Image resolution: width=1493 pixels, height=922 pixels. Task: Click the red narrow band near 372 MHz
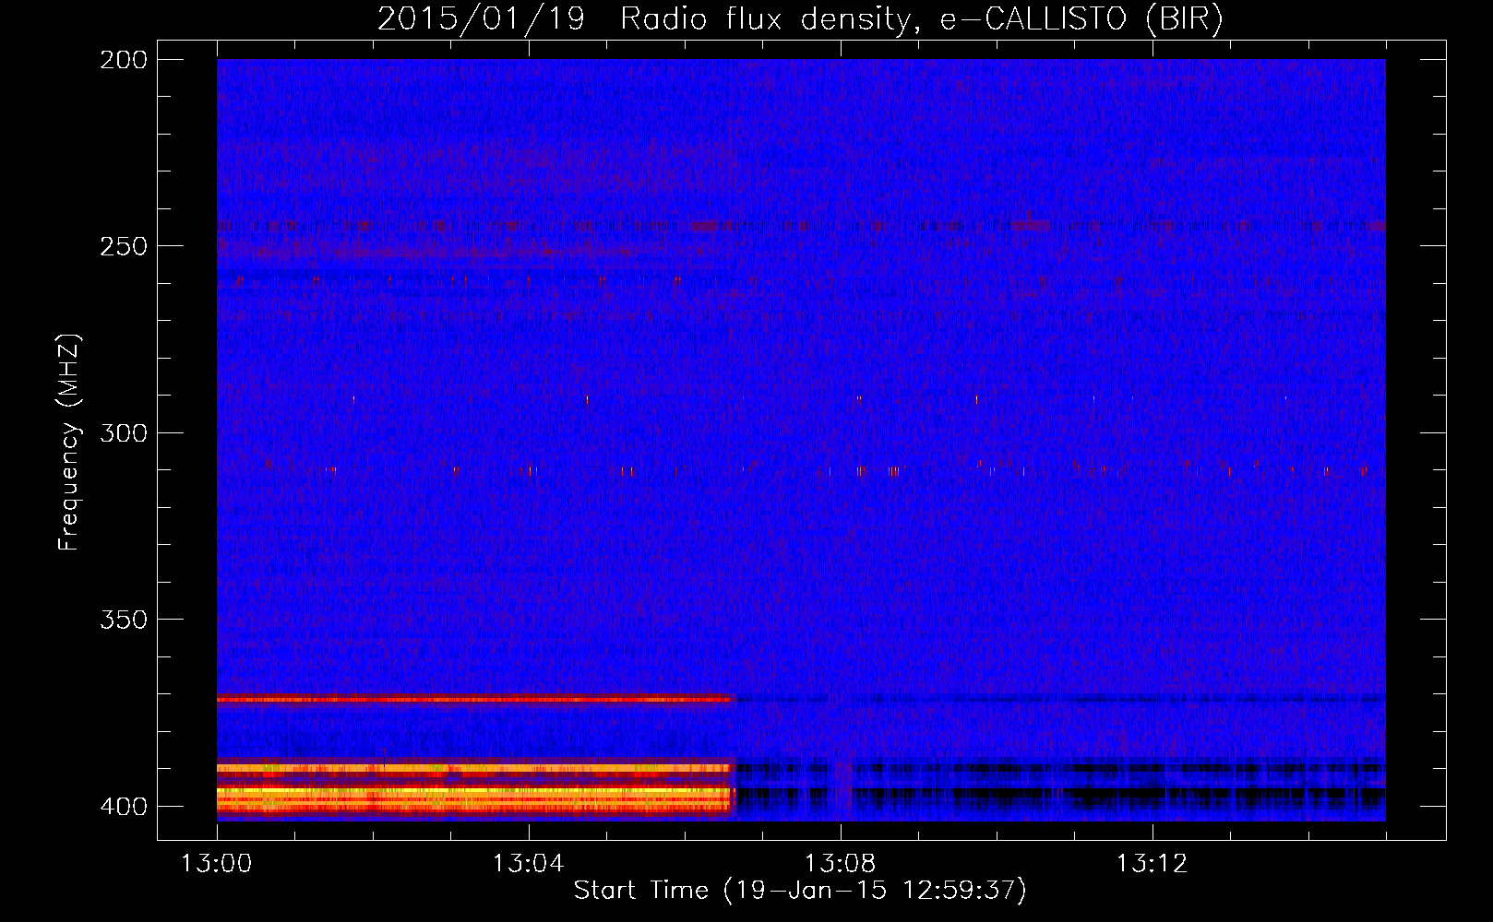pyautogui.click(x=474, y=699)
